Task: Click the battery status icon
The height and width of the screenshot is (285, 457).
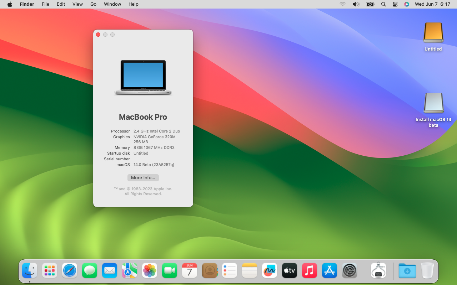Action: [370, 4]
